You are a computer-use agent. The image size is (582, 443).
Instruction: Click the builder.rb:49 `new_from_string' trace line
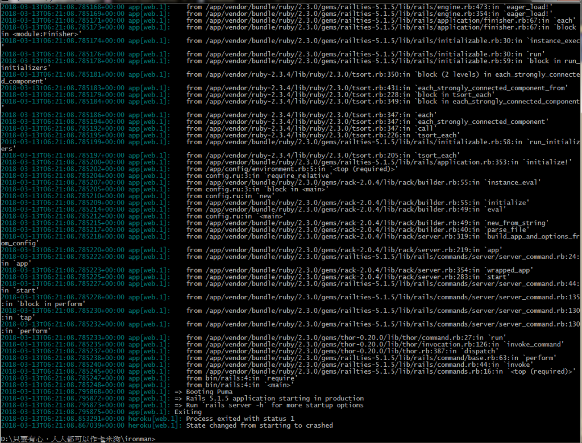(x=367, y=223)
